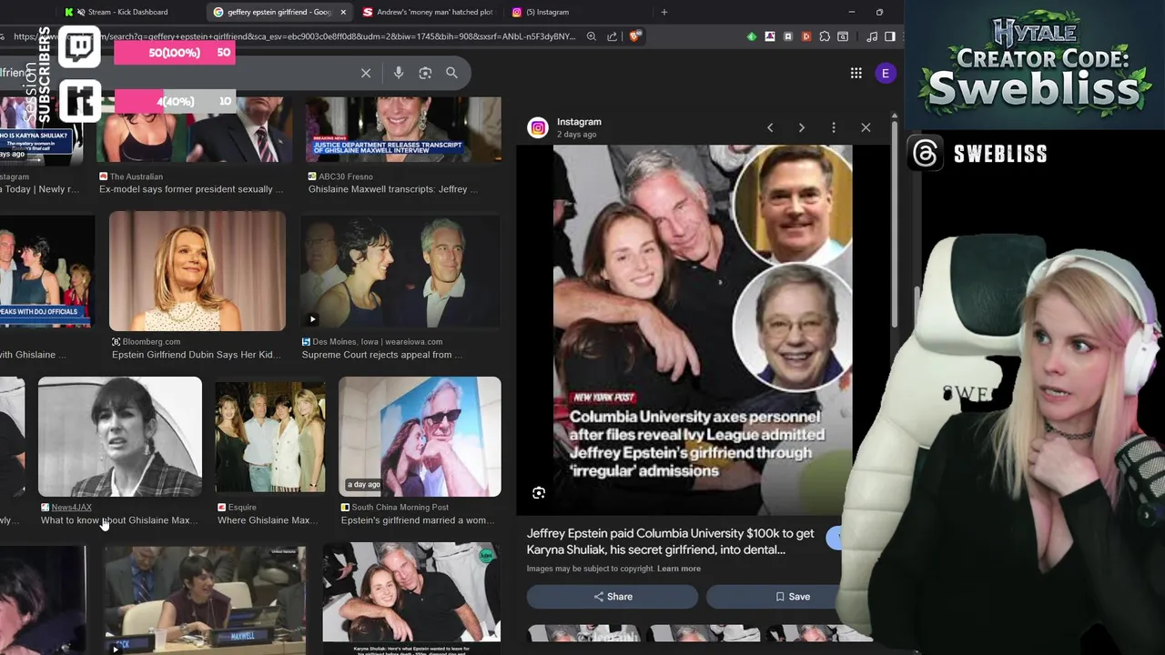
Task: Go to previous image in preview panel
Action: click(770, 127)
